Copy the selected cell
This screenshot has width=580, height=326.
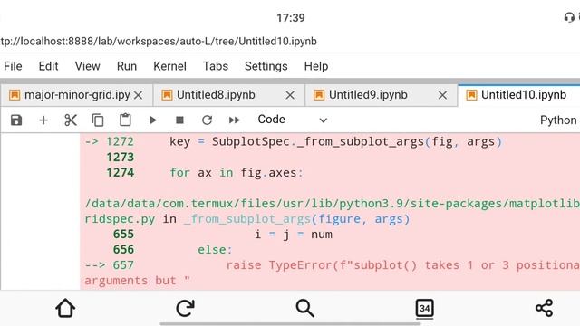click(98, 120)
